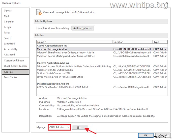Click the UCAddin.dll location cell
Image resolution: width=172 pixels, height=139 pixels.
point(132,77)
